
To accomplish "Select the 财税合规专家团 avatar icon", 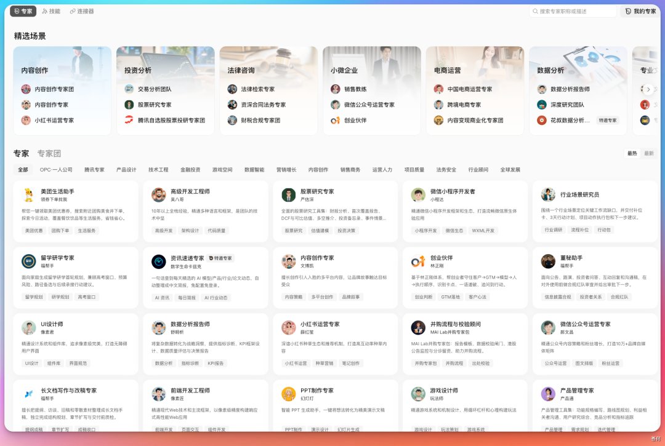I will (232, 121).
